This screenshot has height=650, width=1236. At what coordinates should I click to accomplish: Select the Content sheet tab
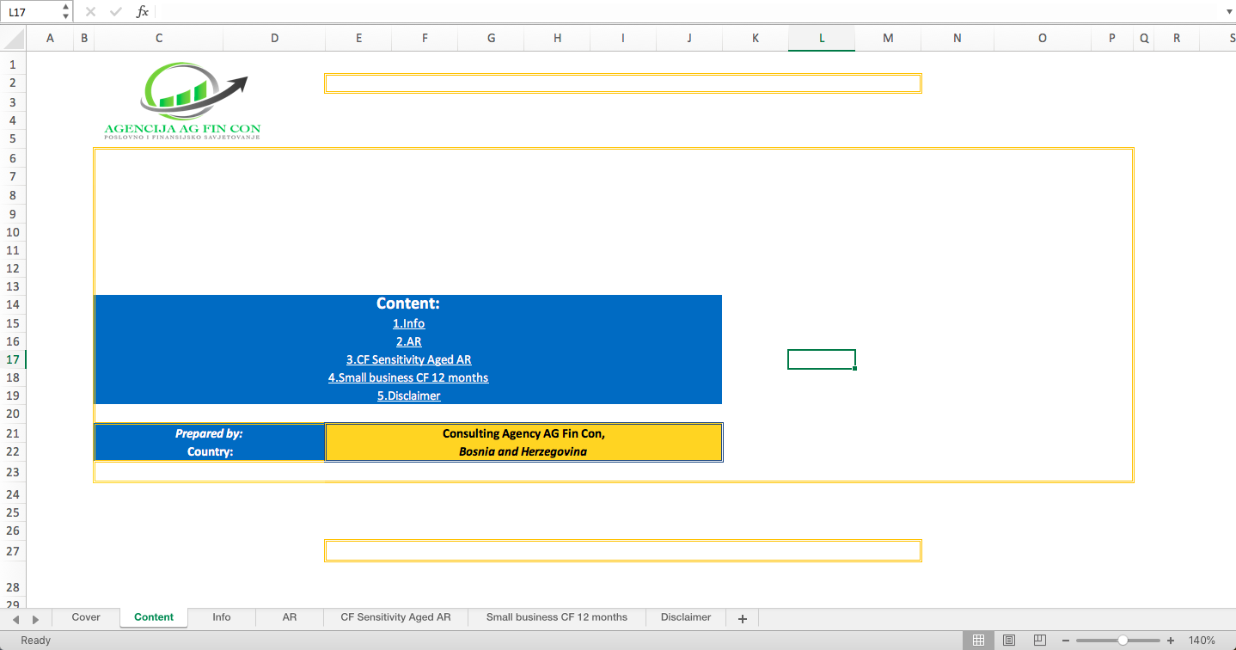pos(154,617)
